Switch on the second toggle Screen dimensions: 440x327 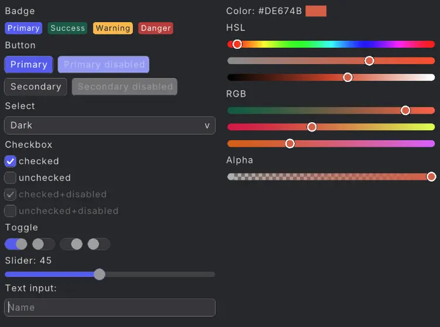point(43,244)
